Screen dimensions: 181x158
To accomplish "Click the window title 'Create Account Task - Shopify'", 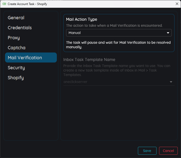I will click(27, 4).
